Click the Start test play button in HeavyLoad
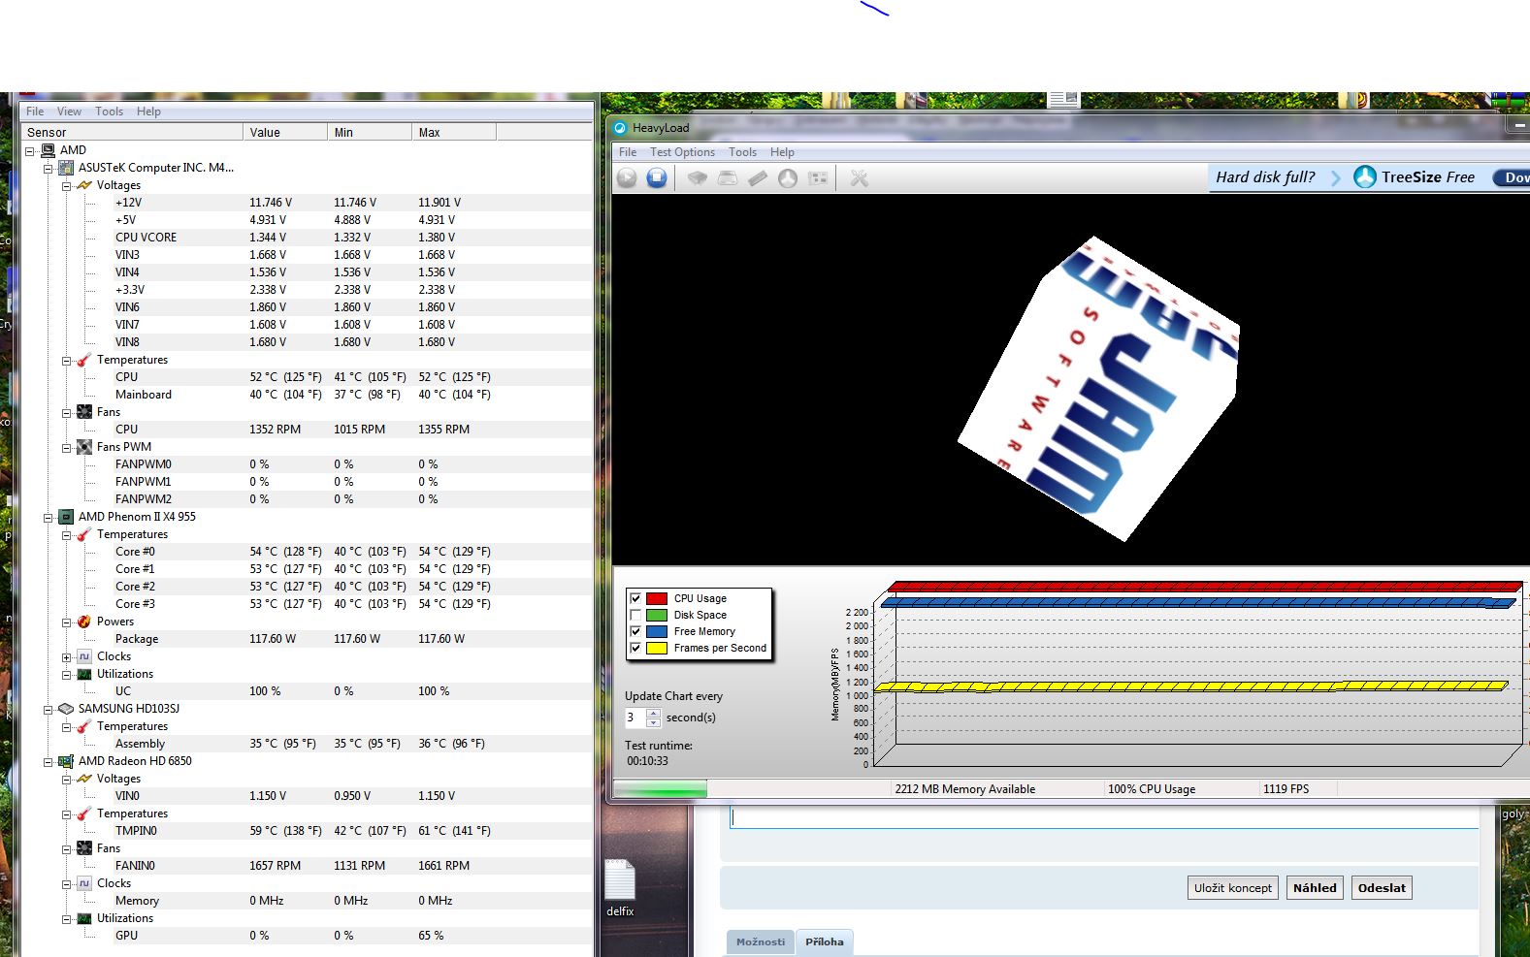 pos(627,178)
